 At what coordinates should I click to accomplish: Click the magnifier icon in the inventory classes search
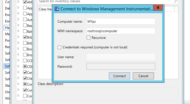[x=176, y=1]
